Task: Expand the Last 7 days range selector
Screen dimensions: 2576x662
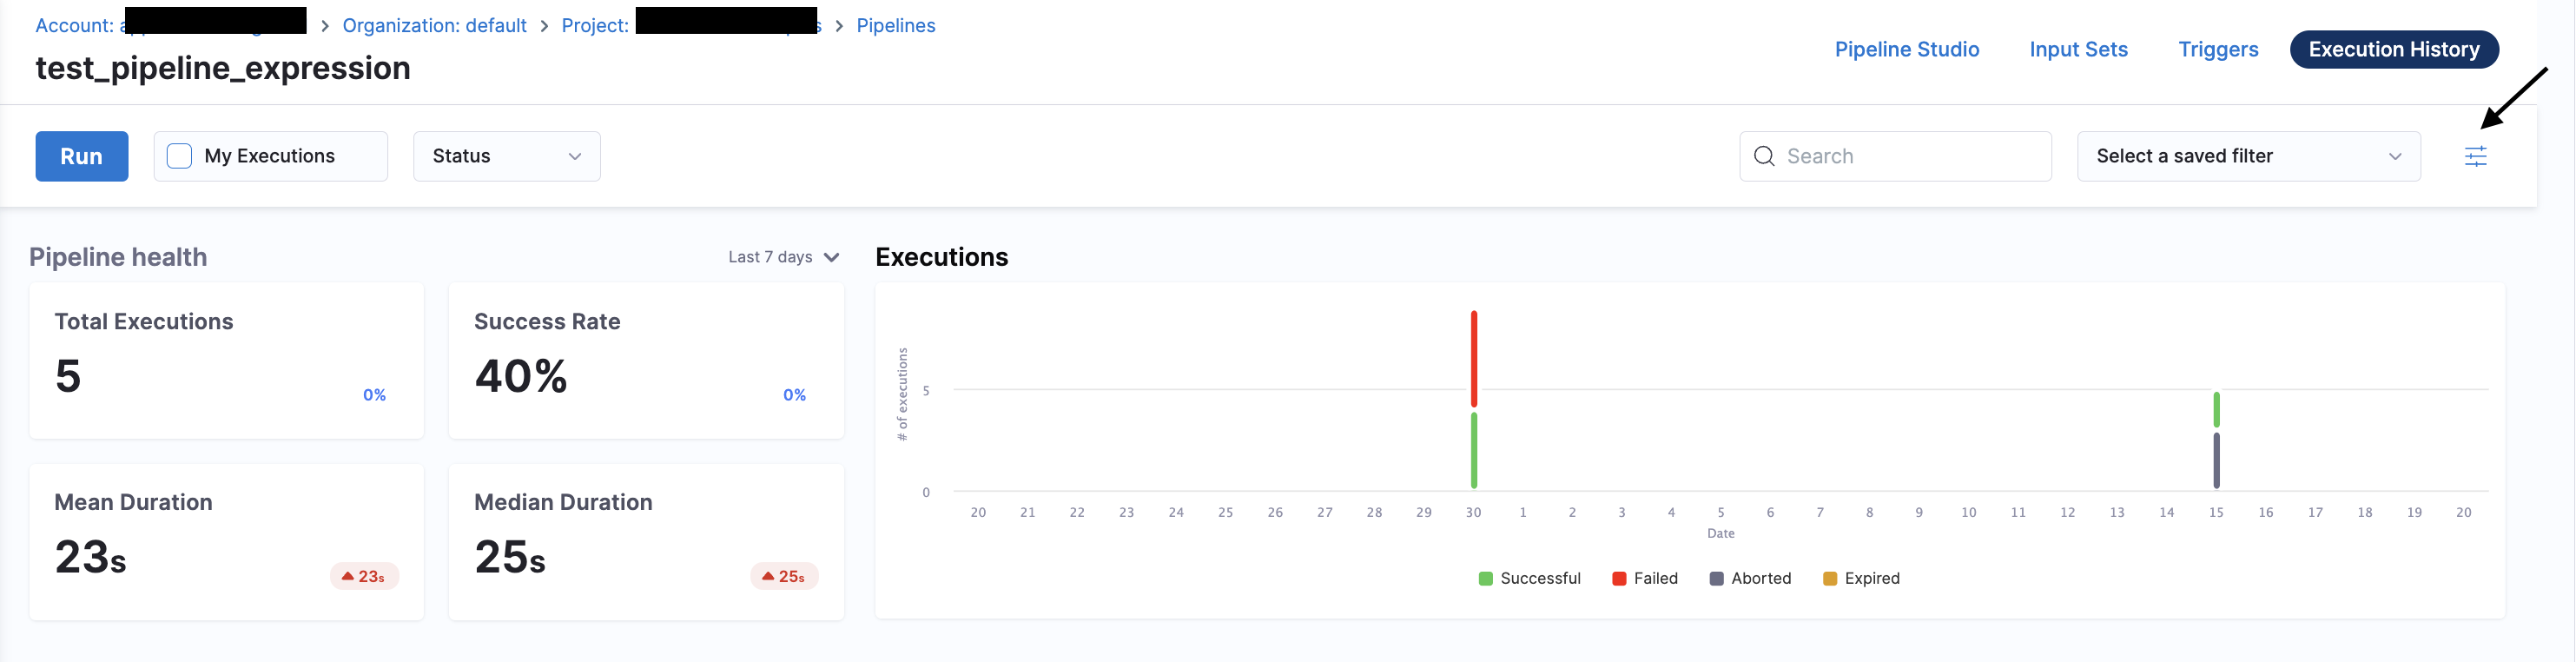Action: pos(783,257)
